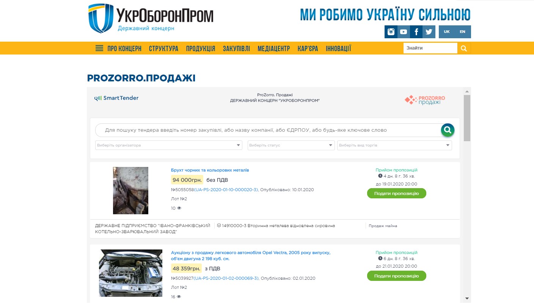The width and height of the screenshot is (534, 307).
Task: Click the Ukroboronprom shield logo
Action: click(101, 18)
